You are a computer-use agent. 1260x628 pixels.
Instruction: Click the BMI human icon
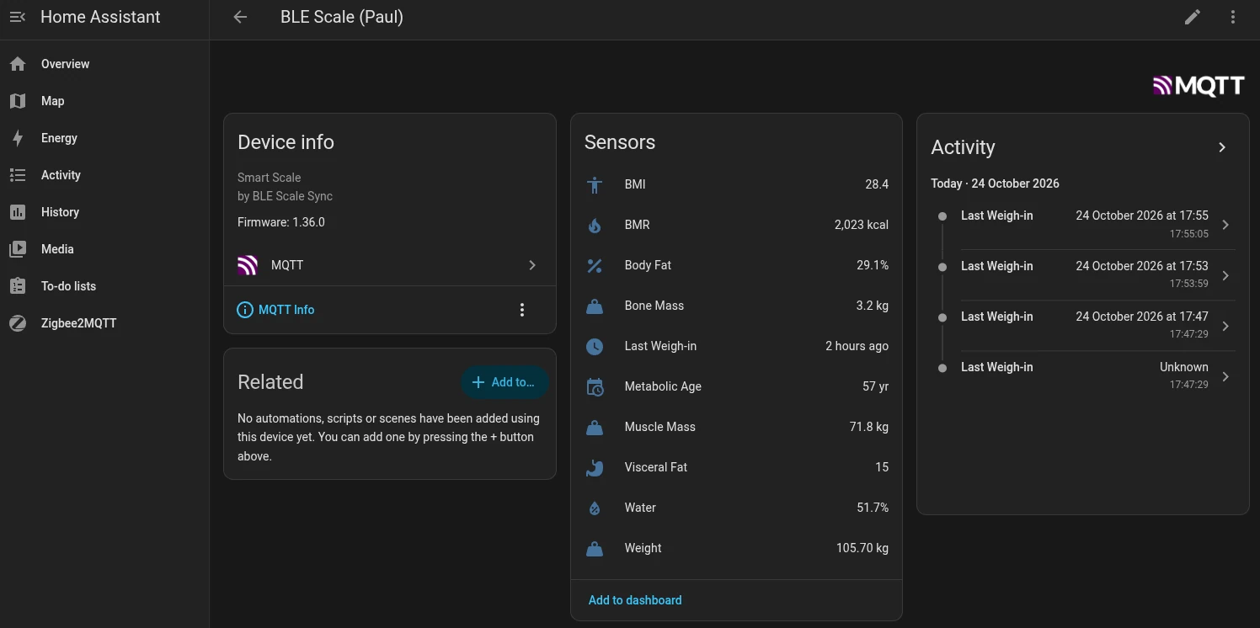[595, 184]
